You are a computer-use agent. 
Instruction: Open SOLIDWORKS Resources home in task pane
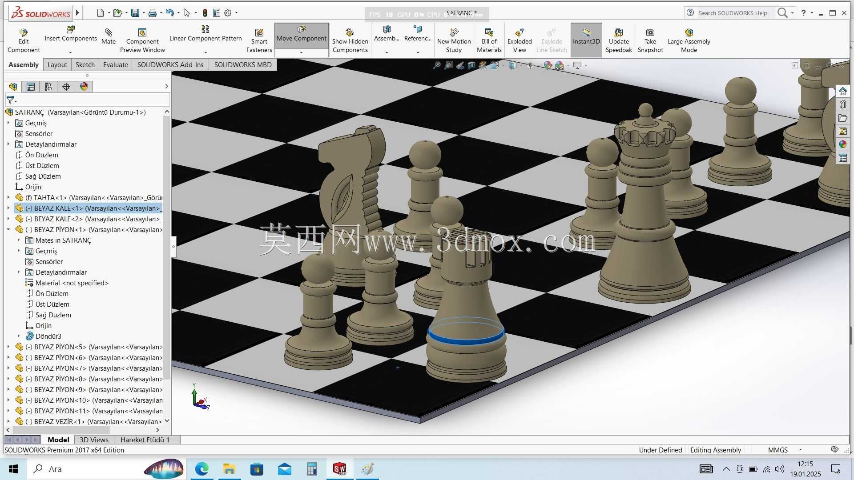pyautogui.click(x=842, y=92)
